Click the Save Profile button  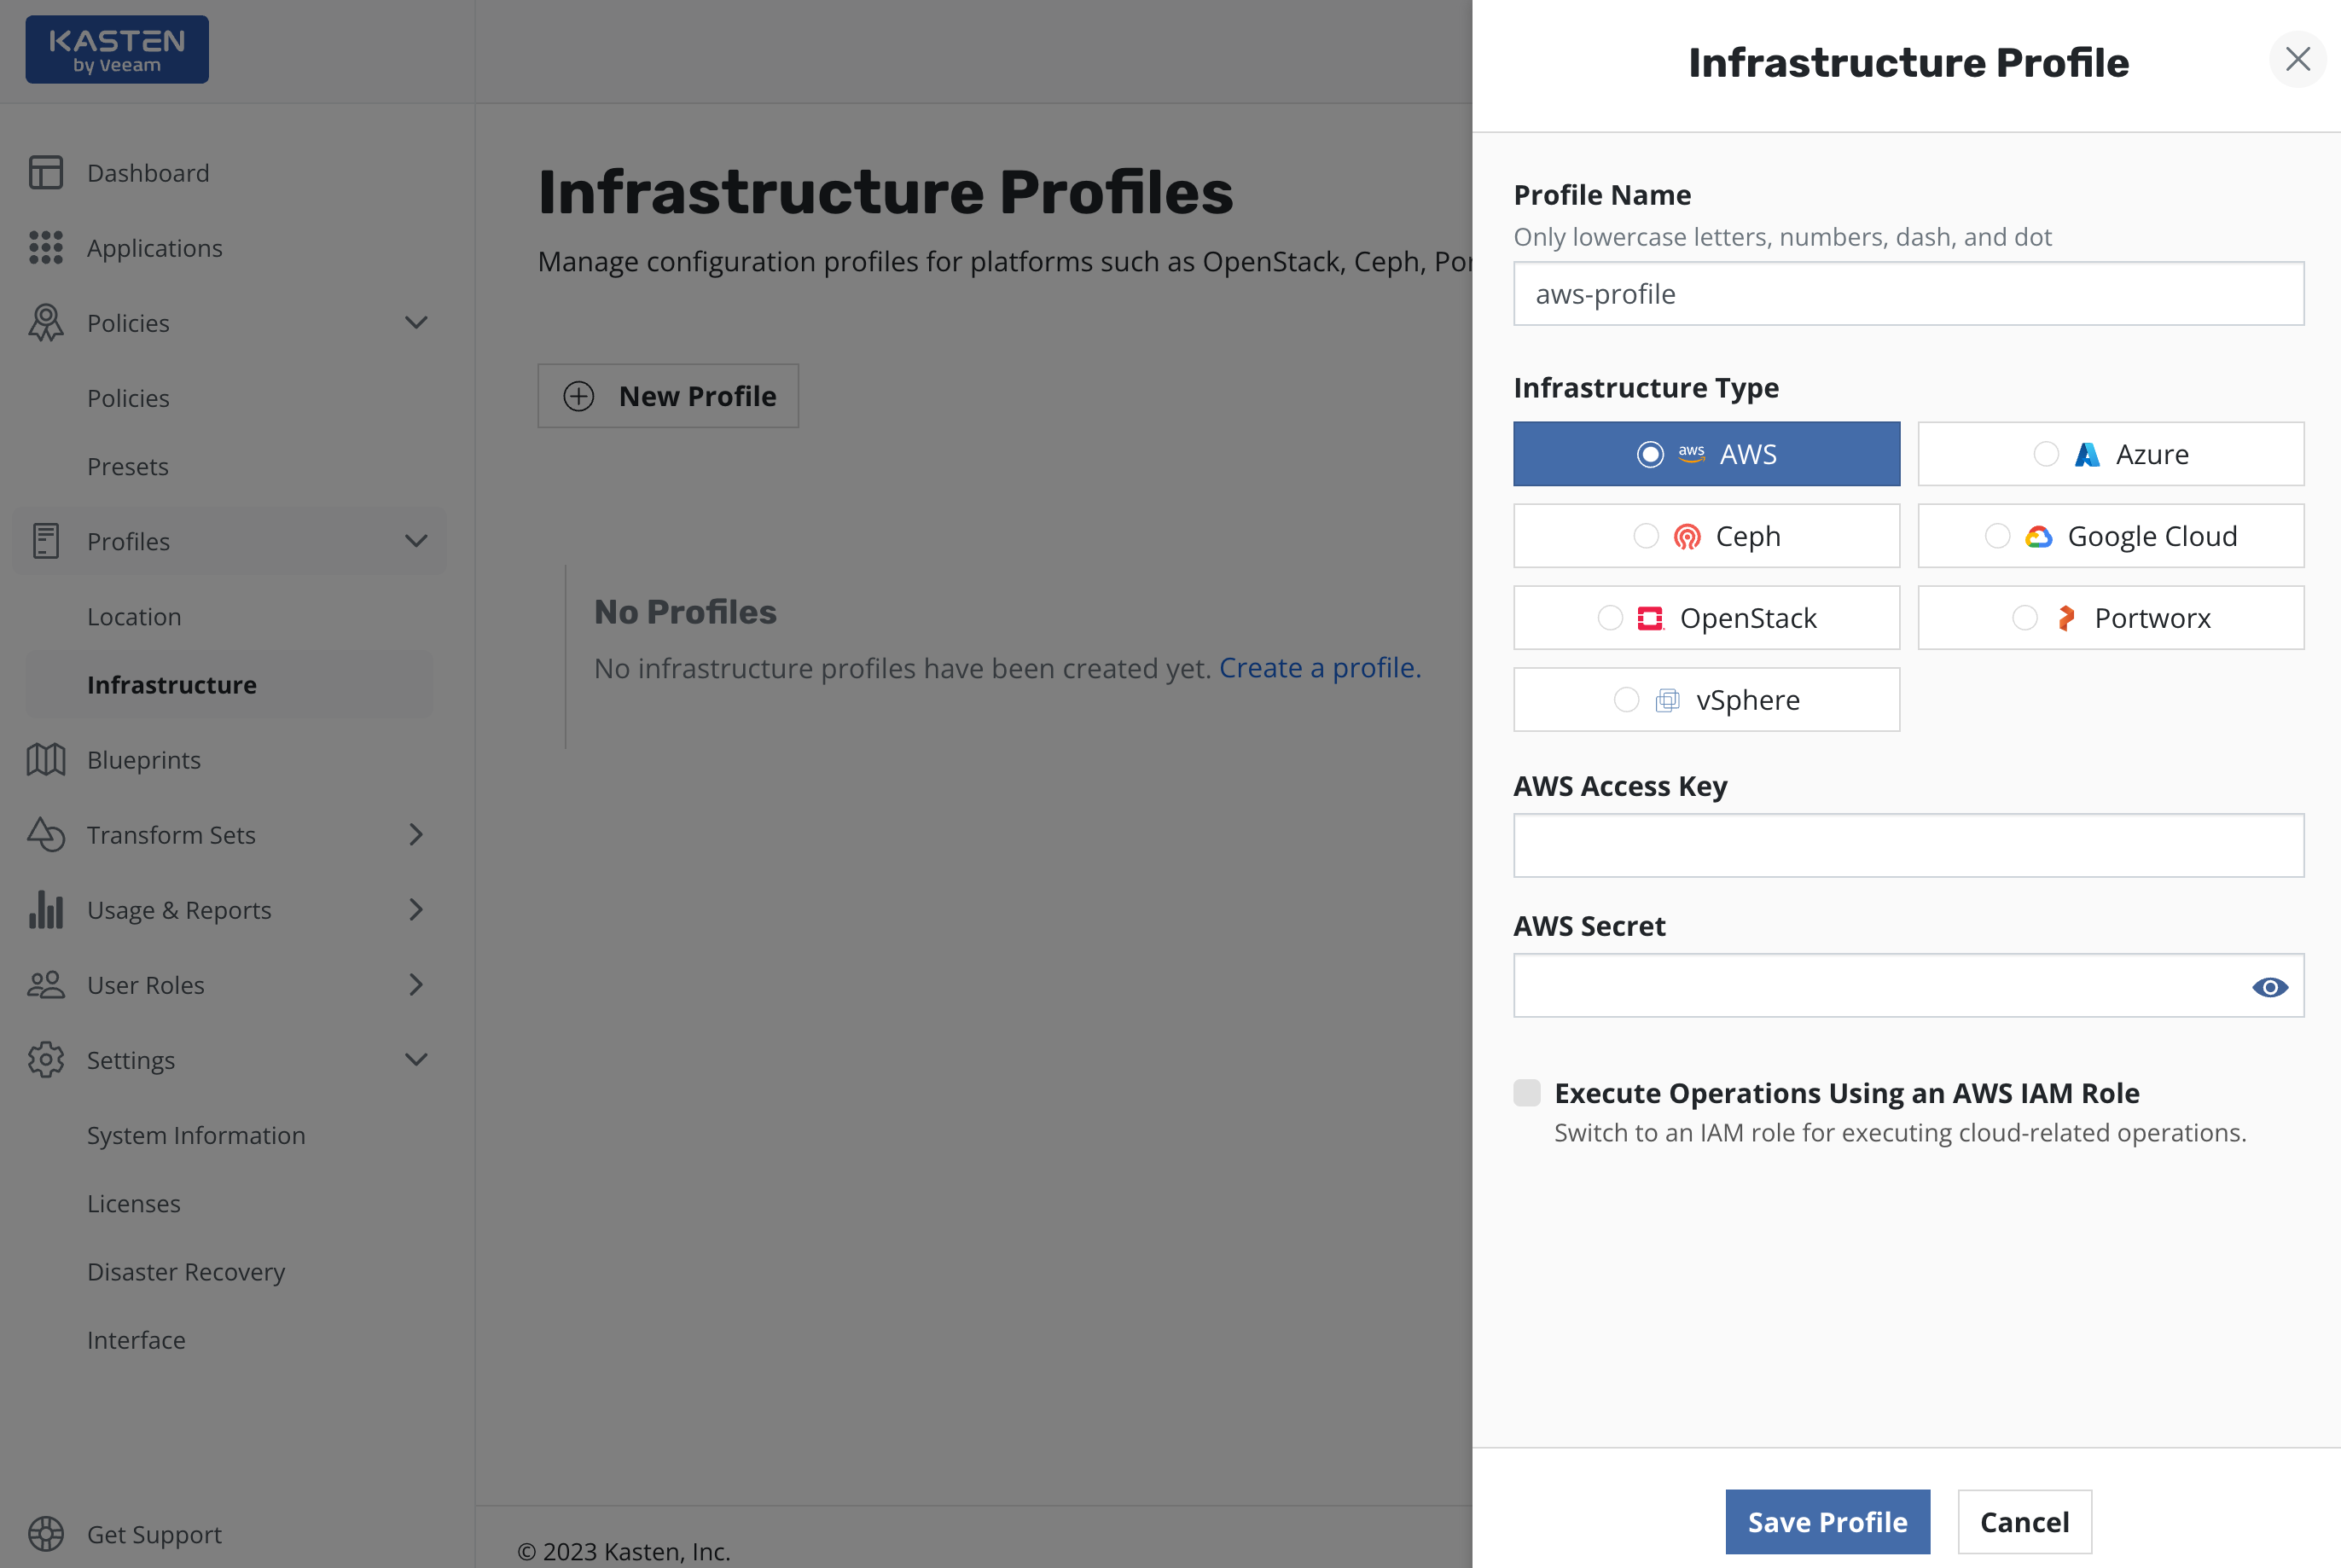[x=1827, y=1521]
